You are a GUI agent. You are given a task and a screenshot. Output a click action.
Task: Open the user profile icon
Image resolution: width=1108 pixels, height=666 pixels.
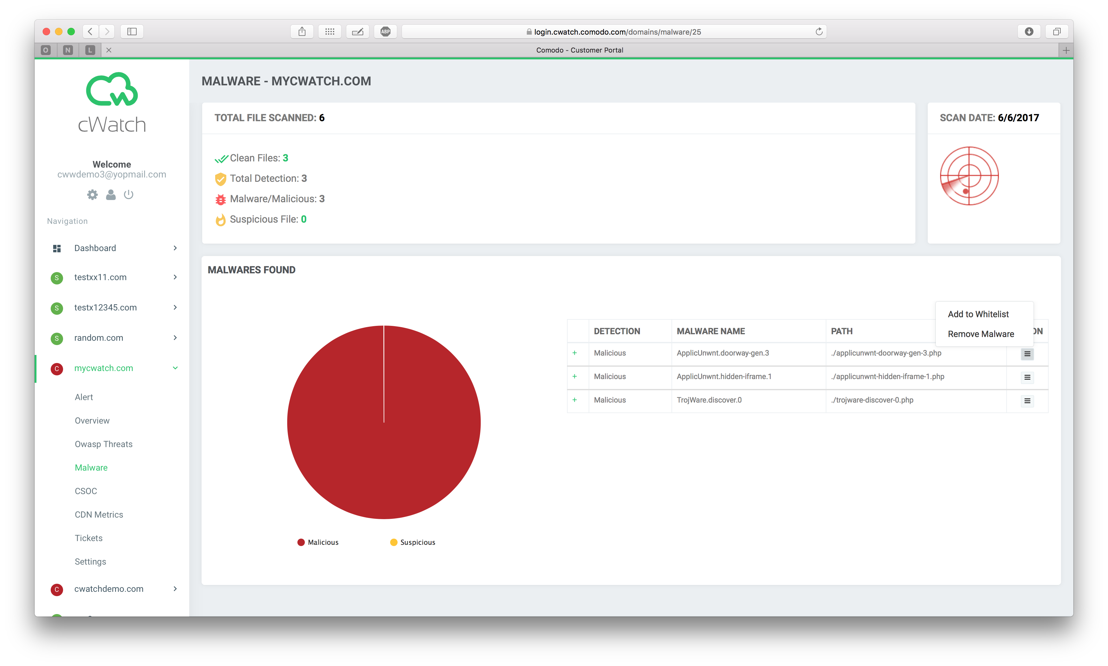[x=111, y=195]
